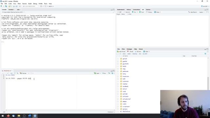Tick the checkbox for README.md file
The height and width of the screenshot is (118, 210).
118,111
